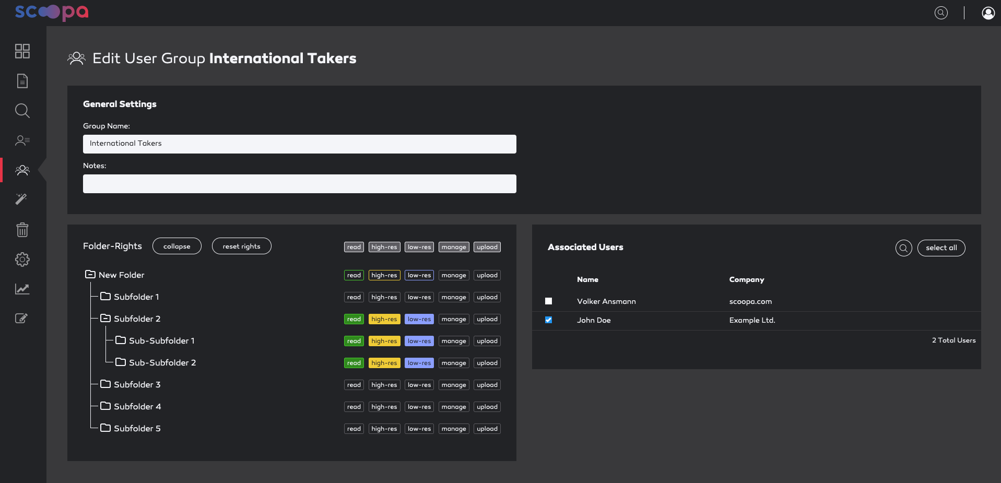Click the Scoopa logo
This screenshot has width=1001, height=483.
click(x=52, y=12)
